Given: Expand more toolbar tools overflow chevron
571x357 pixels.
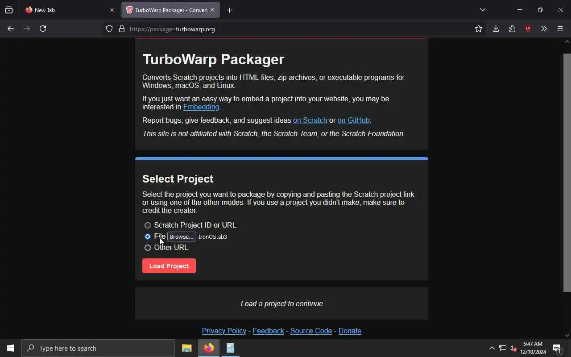Looking at the screenshot, I should click(x=544, y=29).
